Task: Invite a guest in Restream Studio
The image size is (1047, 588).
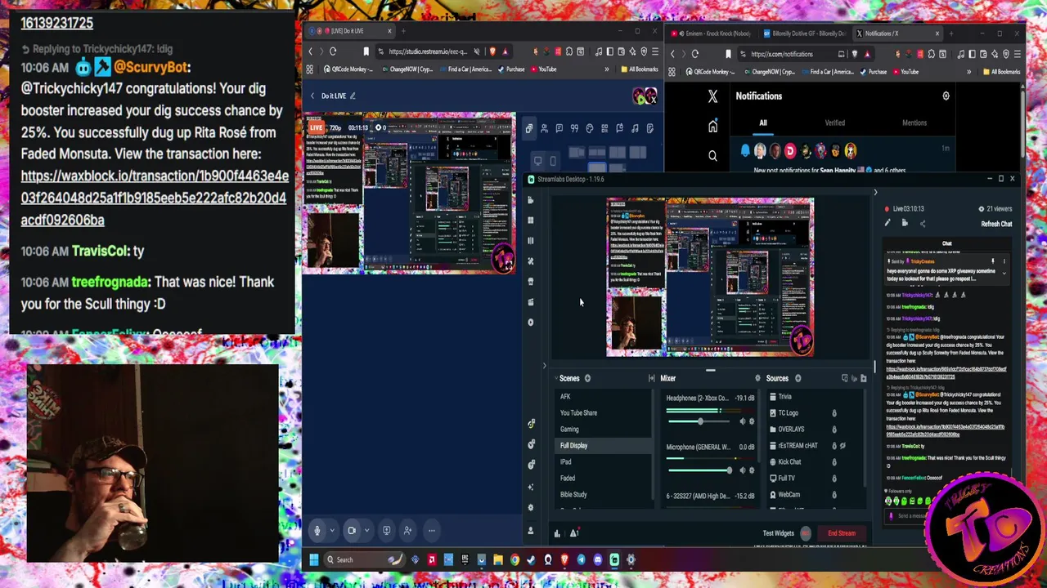Action: (407, 530)
